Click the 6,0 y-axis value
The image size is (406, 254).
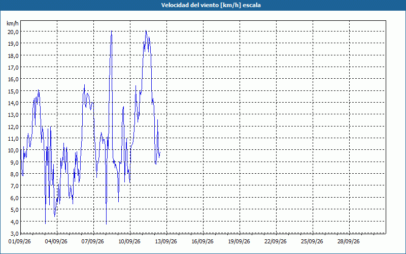click(15, 198)
